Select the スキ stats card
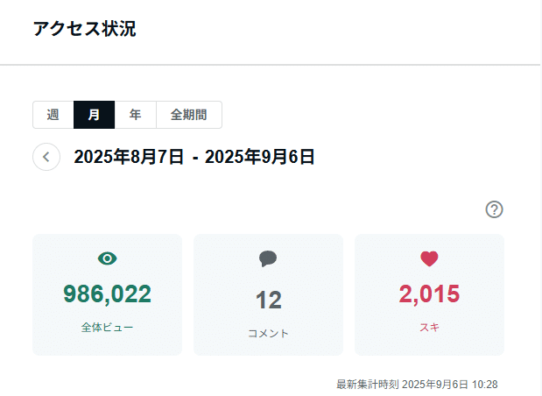The width and height of the screenshot is (542, 396). [429, 294]
